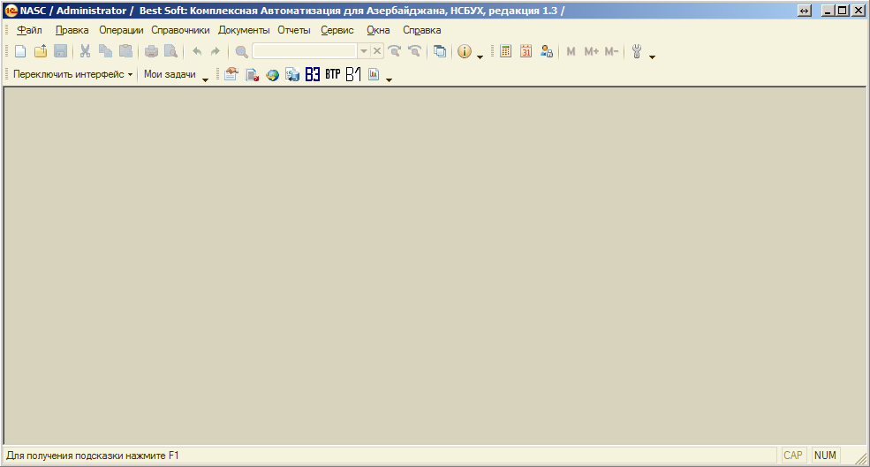Click inside the search text field
Screen dimensions: 870x467
click(x=305, y=52)
